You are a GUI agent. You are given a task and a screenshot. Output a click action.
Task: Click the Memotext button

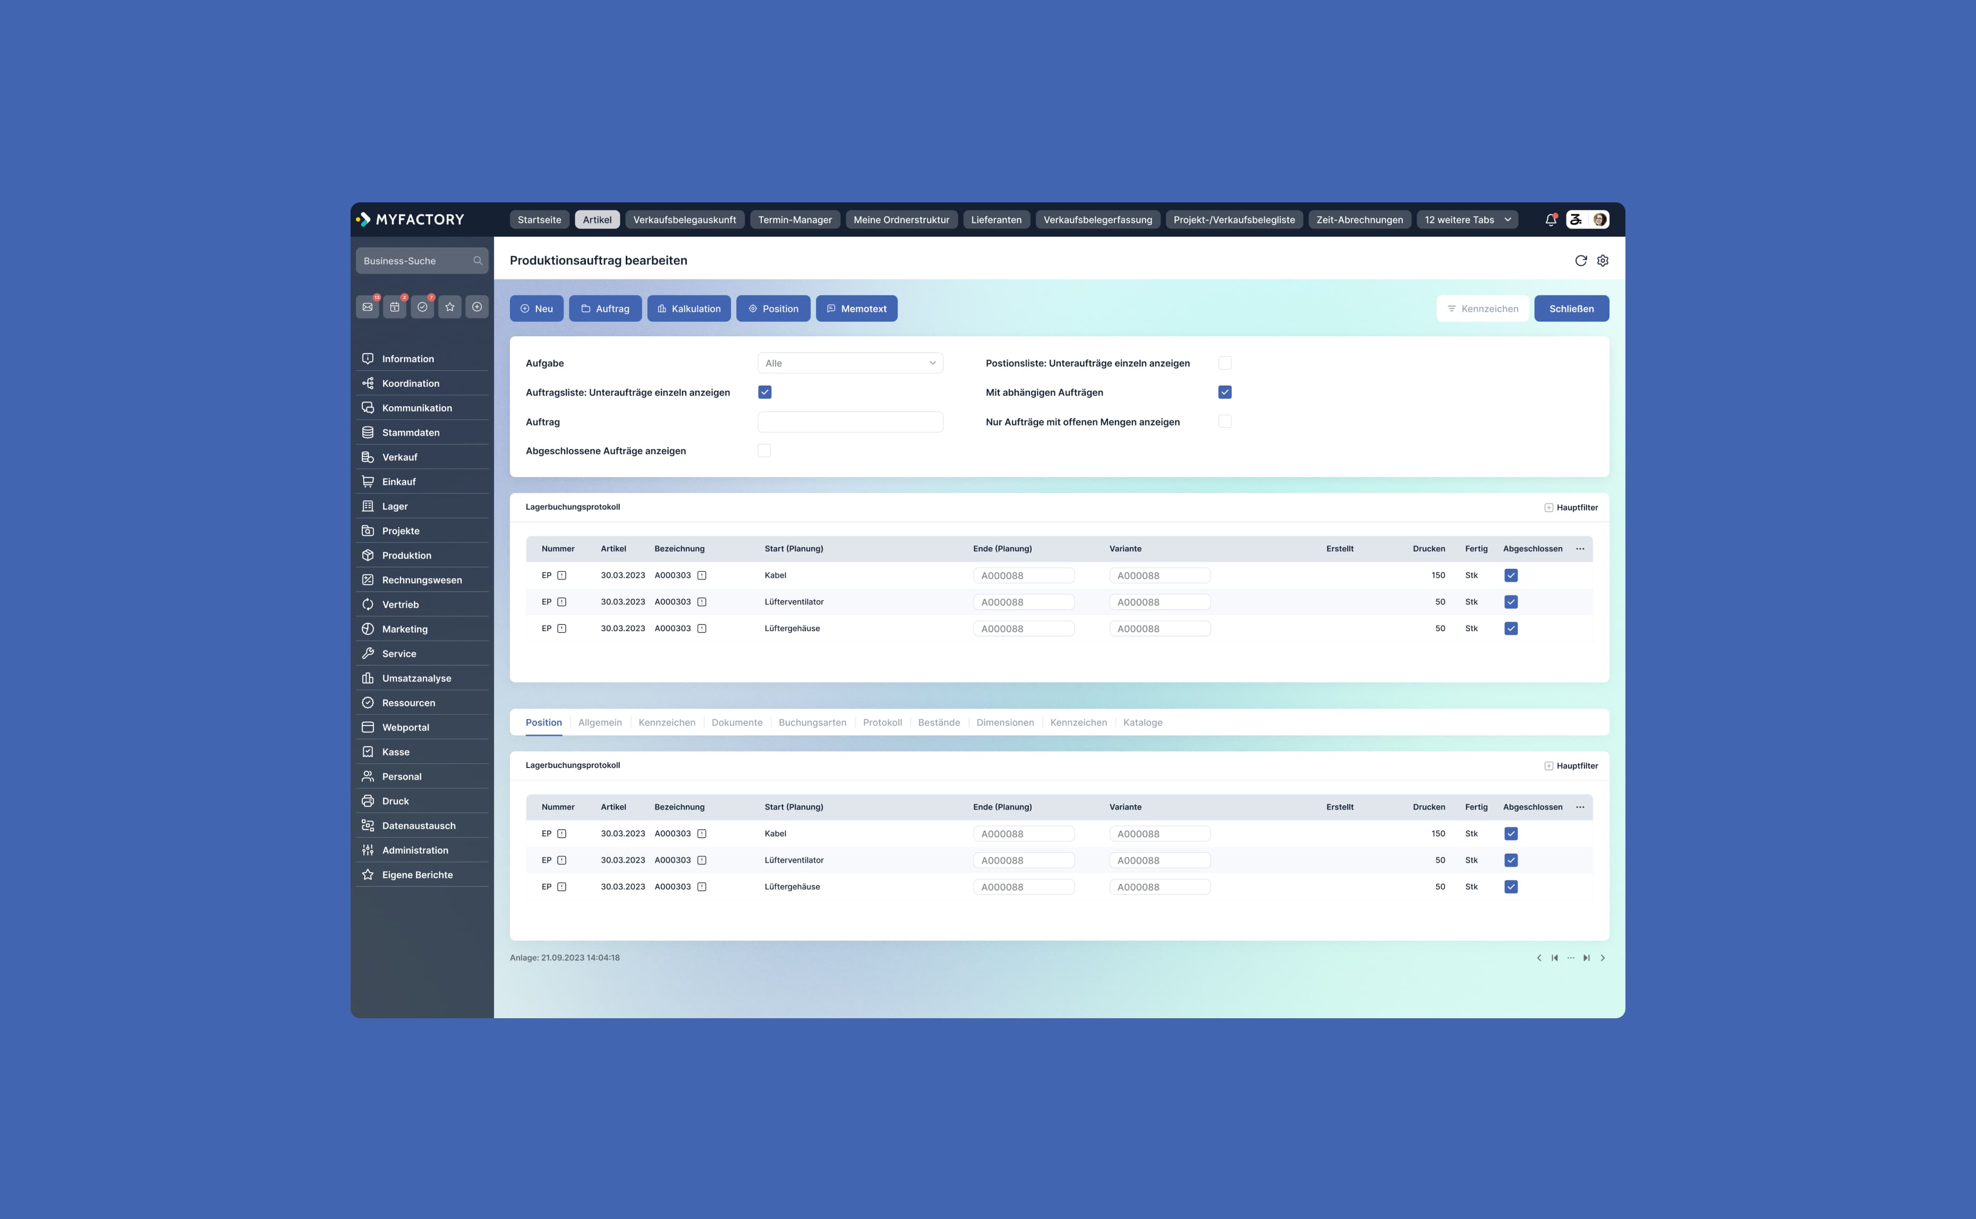coord(856,309)
